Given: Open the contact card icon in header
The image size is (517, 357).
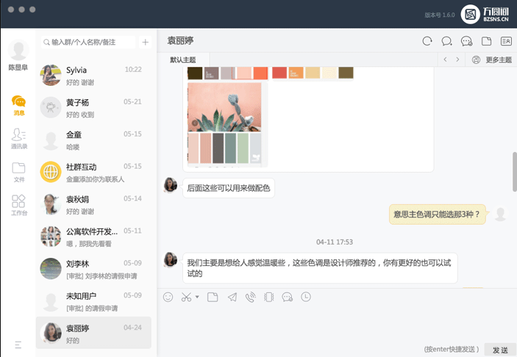Looking at the screenshot, I should tap(506, 41).
